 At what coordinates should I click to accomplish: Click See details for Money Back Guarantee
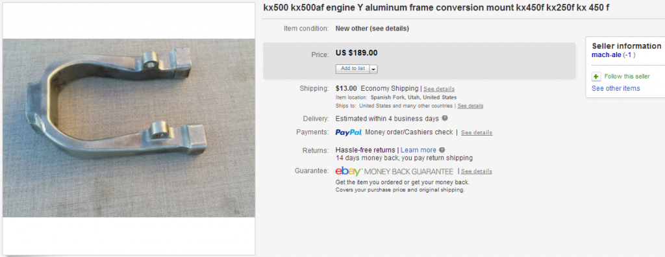coord(477,171)
